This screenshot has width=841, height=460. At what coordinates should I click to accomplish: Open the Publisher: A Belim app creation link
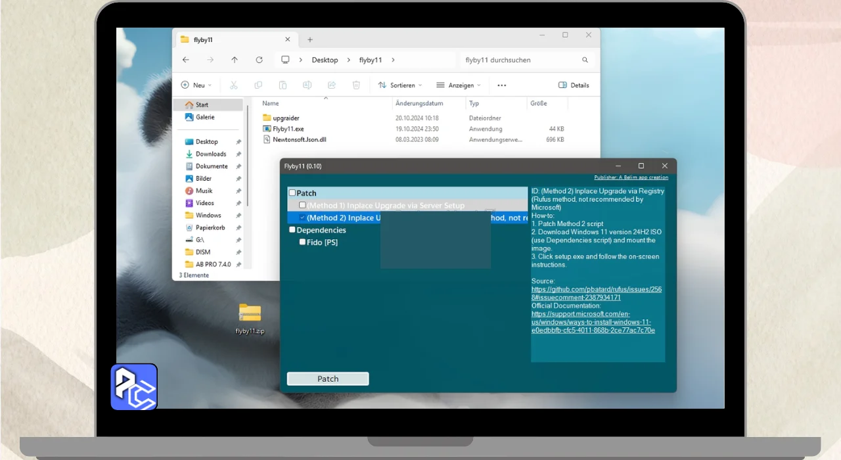pos(631,177)
